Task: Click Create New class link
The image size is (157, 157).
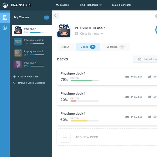Action: pos(28,77)
